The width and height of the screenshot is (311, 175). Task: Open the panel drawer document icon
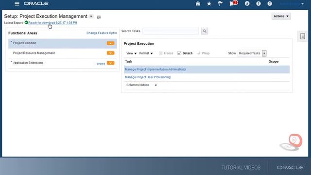302,36
